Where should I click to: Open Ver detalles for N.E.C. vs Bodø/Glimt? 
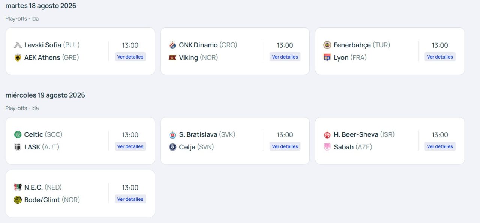(x=130, y=199)
